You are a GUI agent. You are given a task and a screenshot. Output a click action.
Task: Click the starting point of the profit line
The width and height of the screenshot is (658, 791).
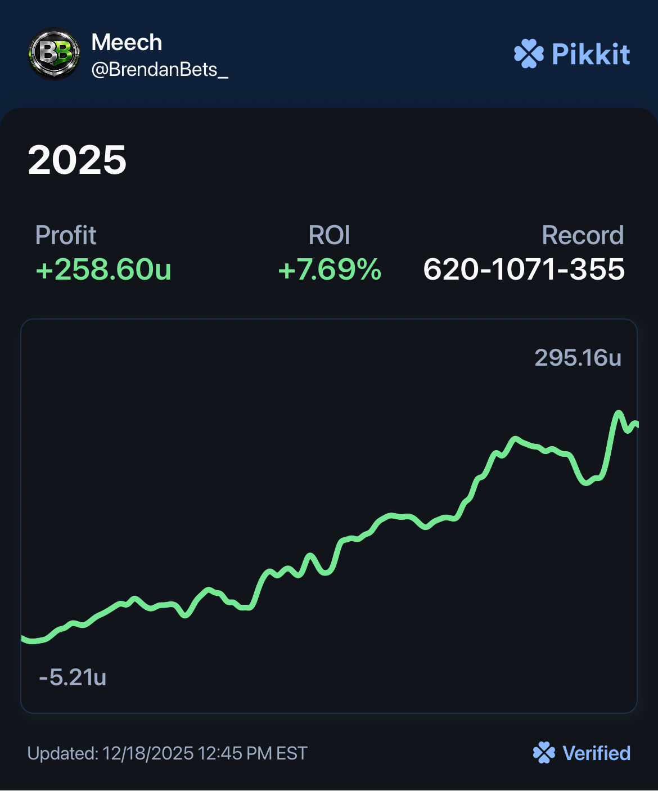tap(24, 638)
